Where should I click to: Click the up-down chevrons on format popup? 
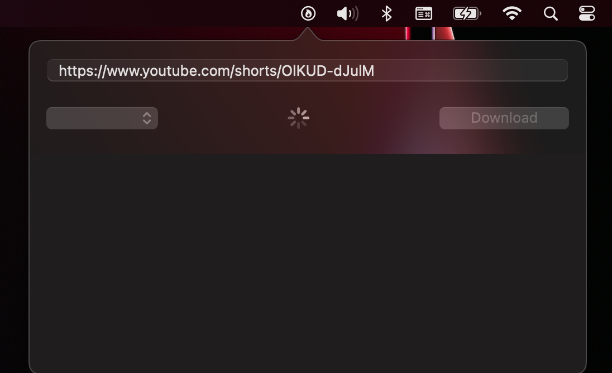(x=147, y=118)
